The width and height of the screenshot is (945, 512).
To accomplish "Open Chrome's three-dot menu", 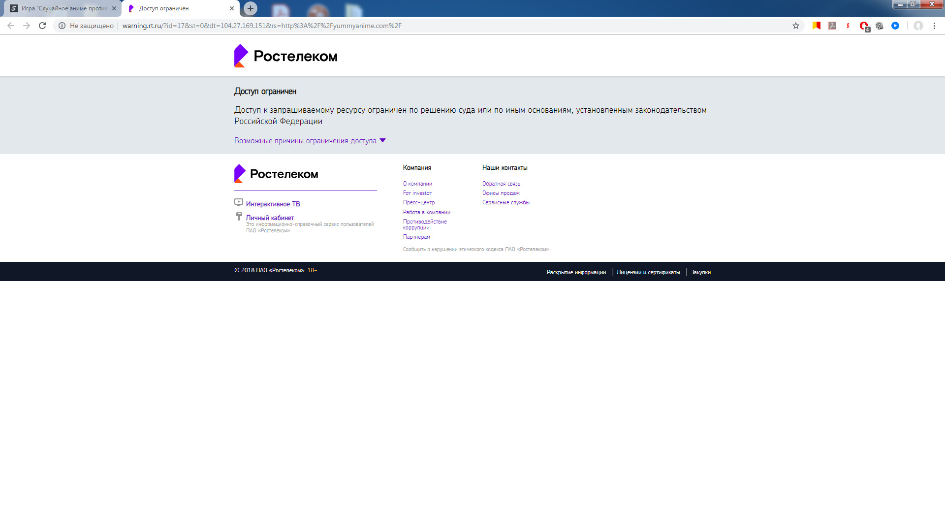I will (x=934, y=26).
